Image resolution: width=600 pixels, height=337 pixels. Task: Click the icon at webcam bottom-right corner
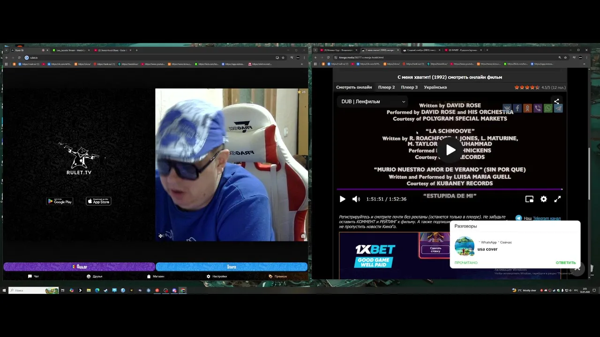click(303, 236)
